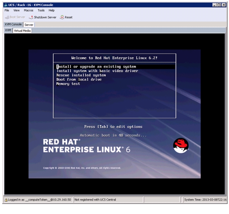Open the File menu

click(7, 10)
